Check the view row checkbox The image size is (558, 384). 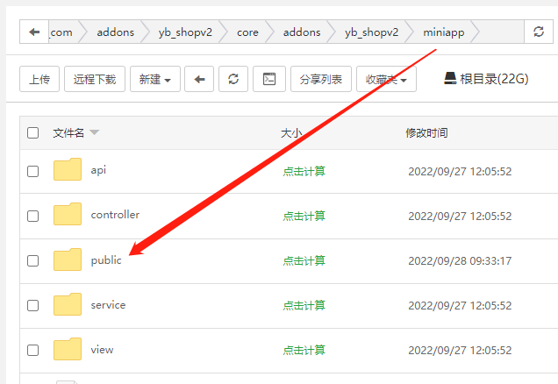[32, 350]
